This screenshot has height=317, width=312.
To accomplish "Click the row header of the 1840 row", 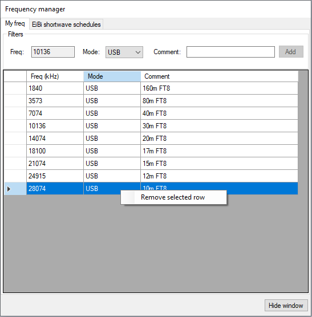I will (15, 88).
